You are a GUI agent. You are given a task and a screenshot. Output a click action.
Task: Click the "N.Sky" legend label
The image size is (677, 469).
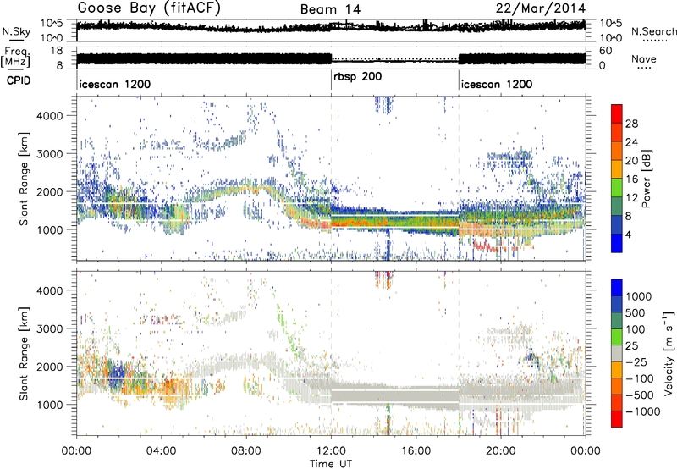[x=16, y=31]
